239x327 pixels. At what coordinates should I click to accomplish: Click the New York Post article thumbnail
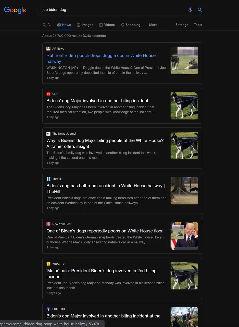coord(184,236)
